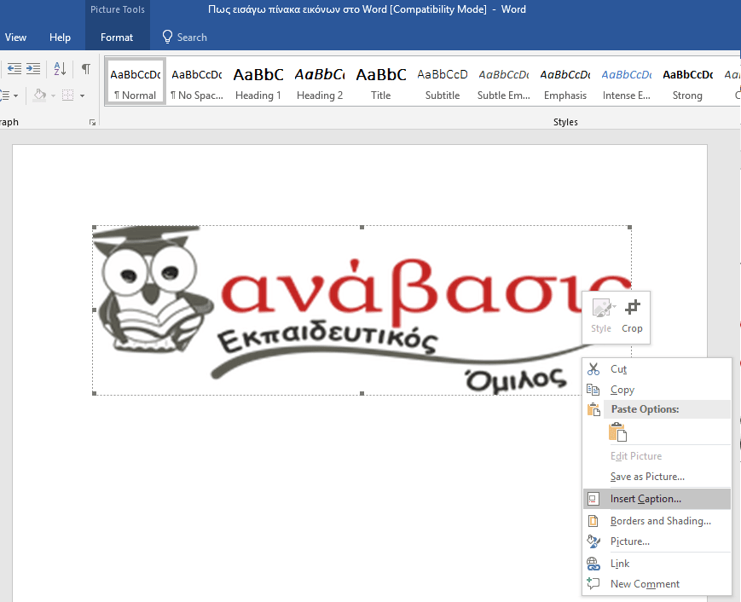741x602 pixels.
Task: Open the Borders dropdown arrow
Action: pyautogui.click(x=82, y=96)
